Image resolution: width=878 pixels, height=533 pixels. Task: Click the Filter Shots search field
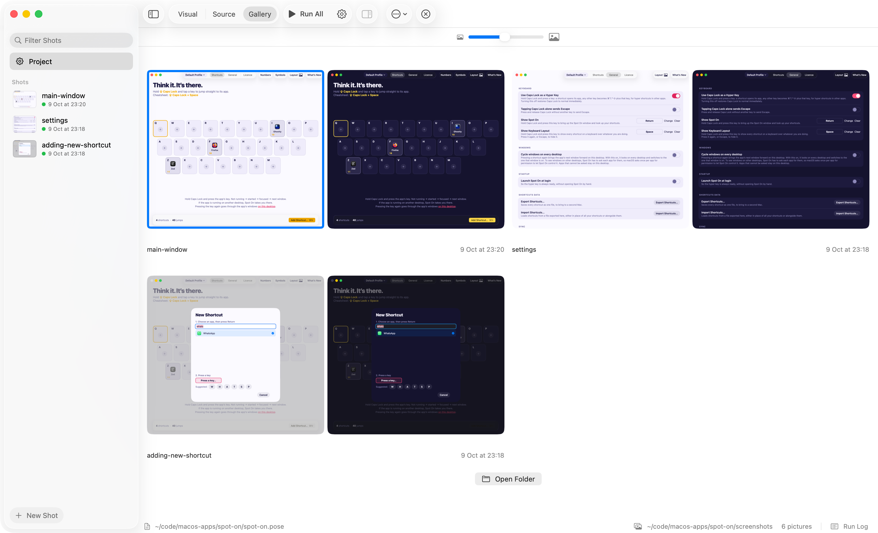click(71, 40)
